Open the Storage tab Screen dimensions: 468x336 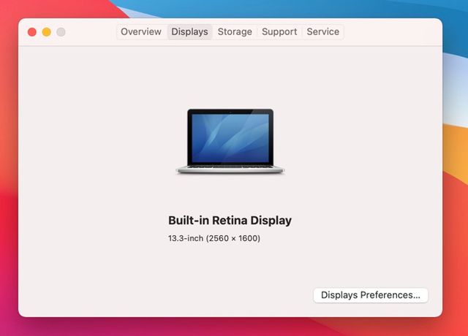pyautogui.click(x=235, y=31)
